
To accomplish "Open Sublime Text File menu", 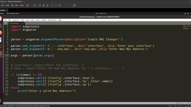I will click(5, 20).
